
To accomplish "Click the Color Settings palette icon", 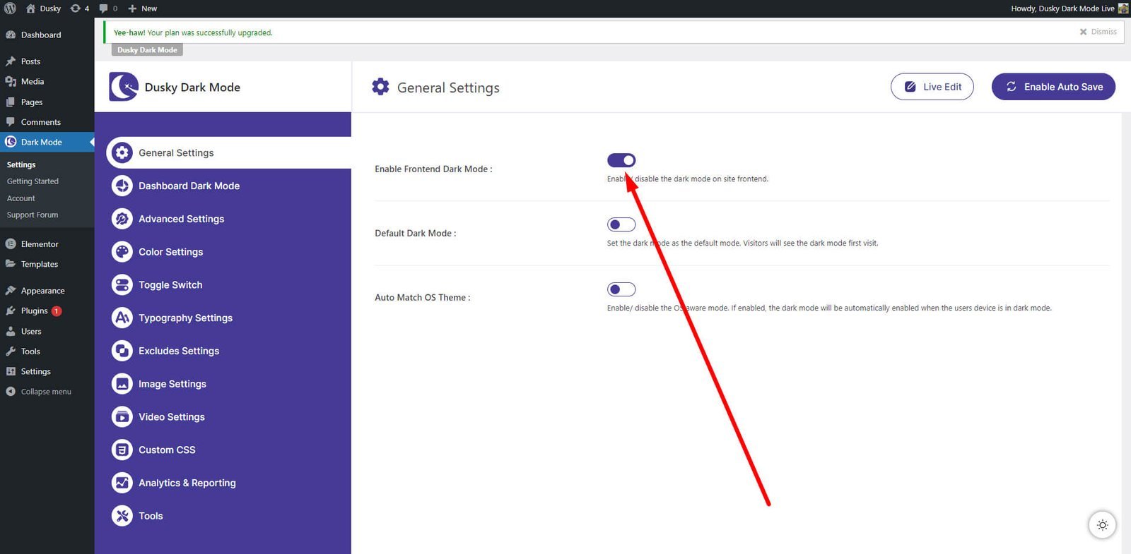I will coord(122,252).
